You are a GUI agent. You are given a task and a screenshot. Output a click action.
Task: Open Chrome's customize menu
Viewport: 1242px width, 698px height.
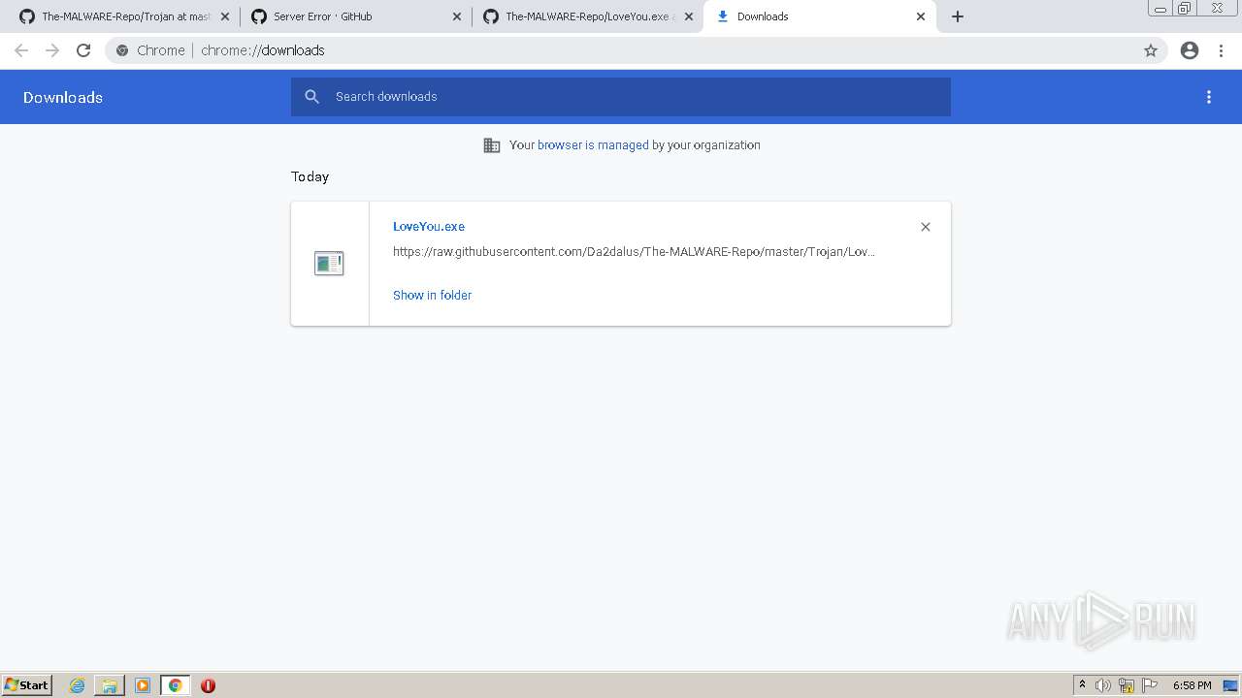(1222, 50)
